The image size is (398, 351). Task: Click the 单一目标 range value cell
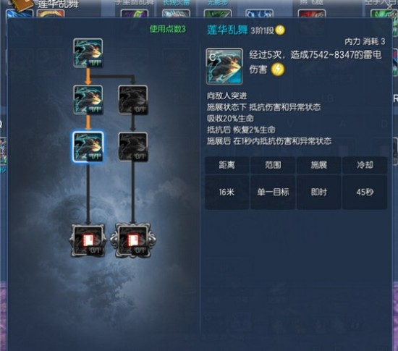[x=273, y=192]
